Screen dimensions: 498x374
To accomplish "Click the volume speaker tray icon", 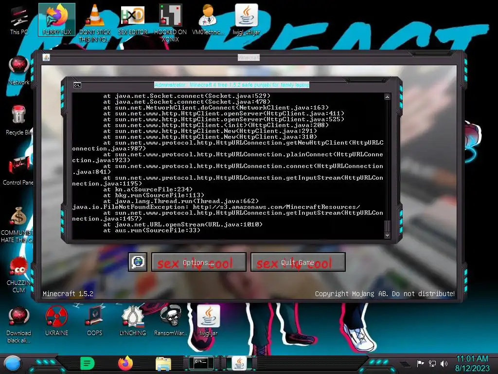I will coord(444,363).
